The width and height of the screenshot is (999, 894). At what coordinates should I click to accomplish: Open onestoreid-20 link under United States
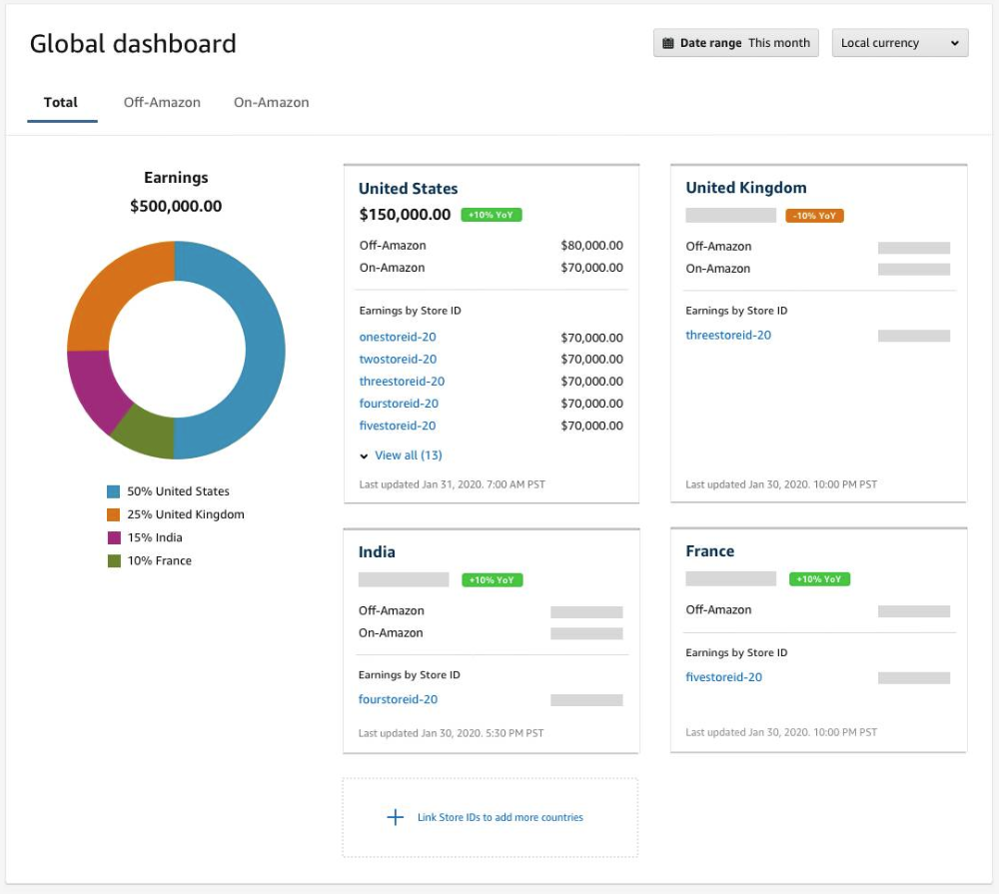(x=398, y=338)
